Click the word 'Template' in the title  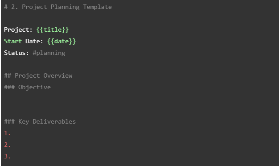click(x=98, y=7)
